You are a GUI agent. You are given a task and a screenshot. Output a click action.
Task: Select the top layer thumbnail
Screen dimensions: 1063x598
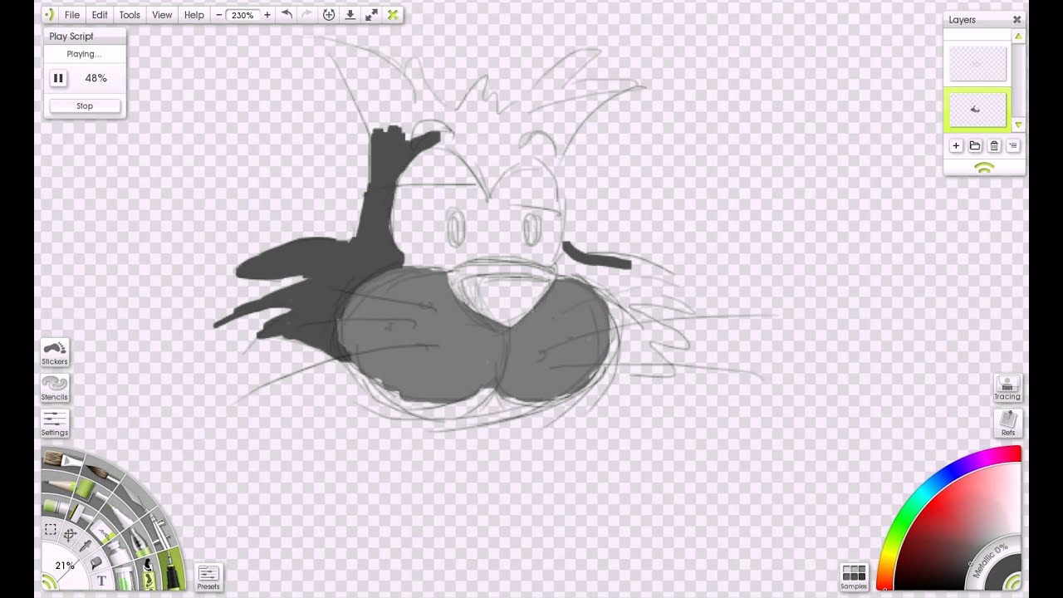point(977,64)
